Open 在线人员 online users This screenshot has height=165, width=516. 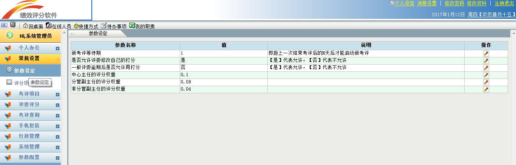[x=58, y=26]
